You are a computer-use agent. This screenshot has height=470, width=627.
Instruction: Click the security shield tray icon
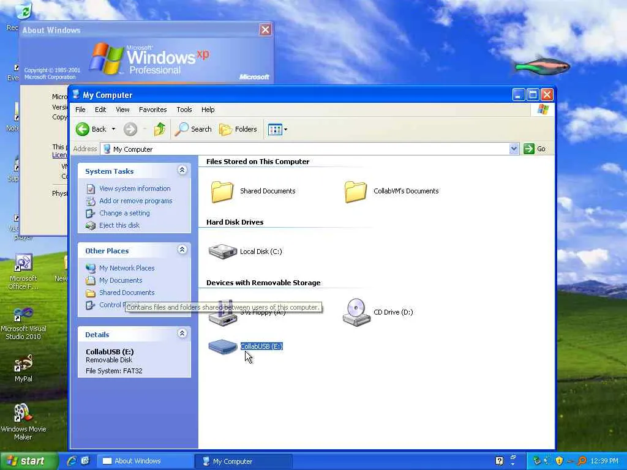pos(559,461)
